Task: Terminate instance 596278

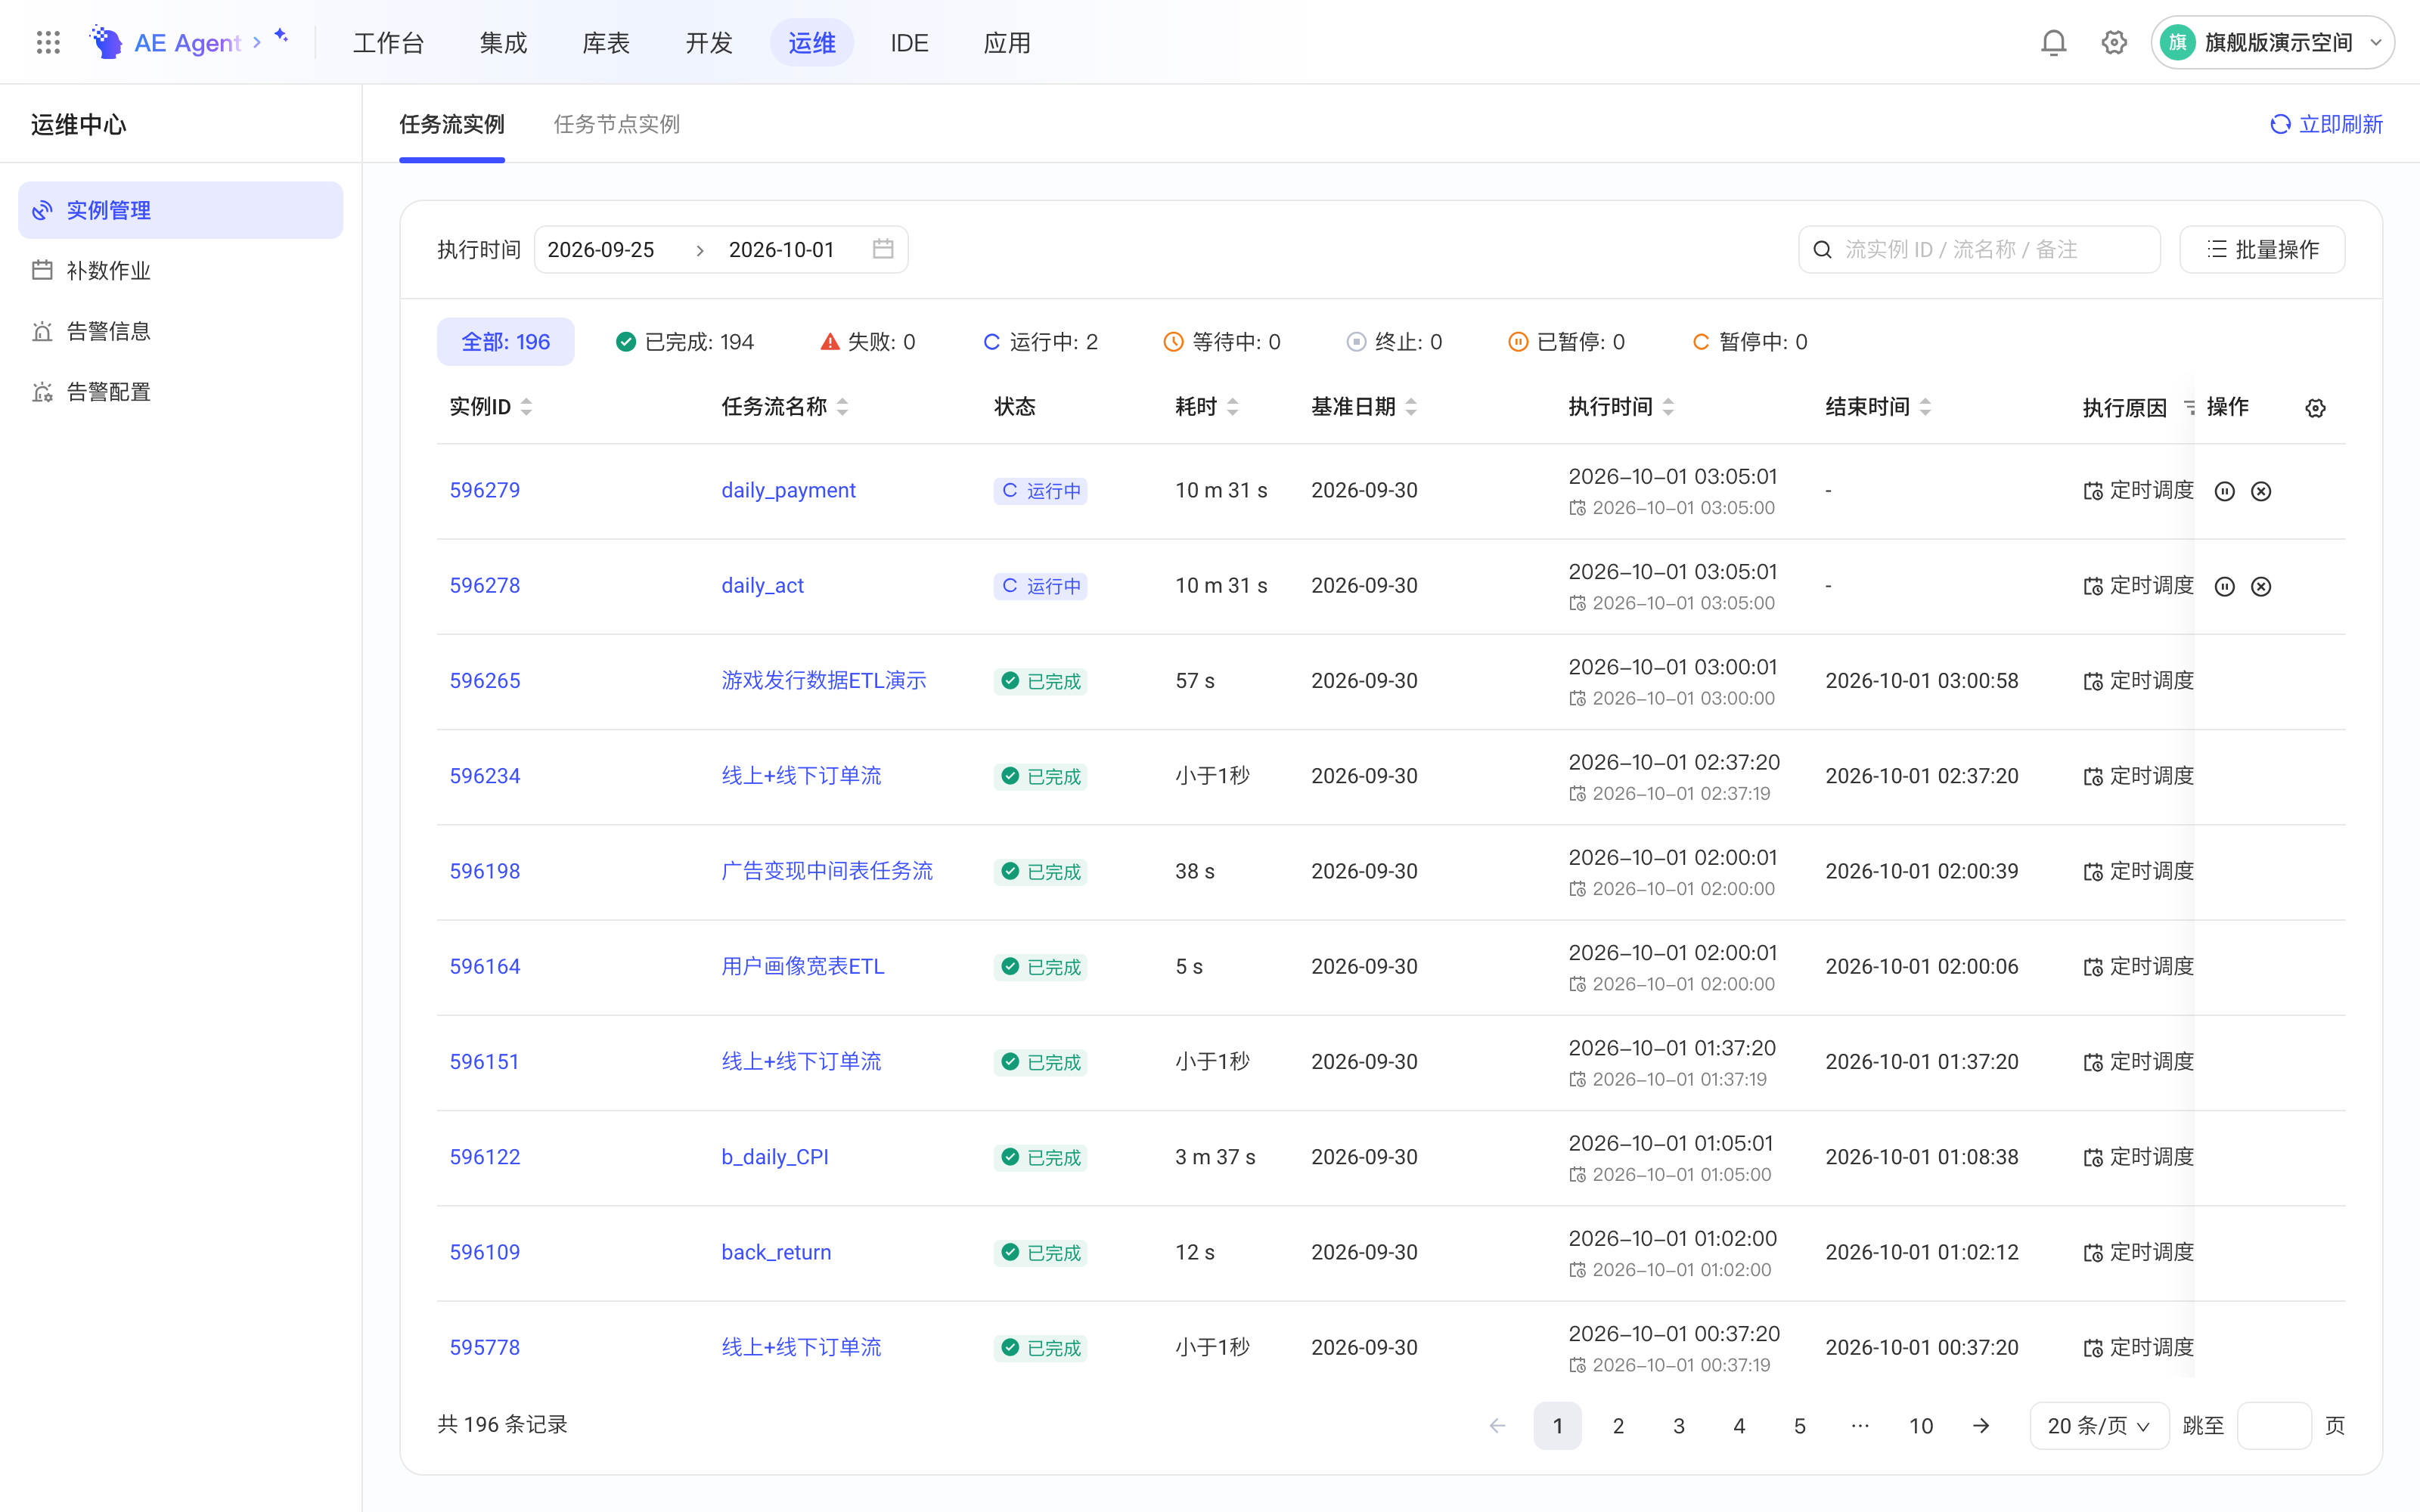Action: pos(2261,586)
